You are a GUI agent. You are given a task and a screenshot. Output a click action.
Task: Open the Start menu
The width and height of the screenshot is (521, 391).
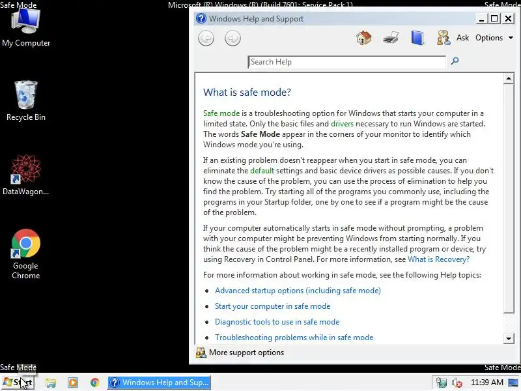coord(18,383)
